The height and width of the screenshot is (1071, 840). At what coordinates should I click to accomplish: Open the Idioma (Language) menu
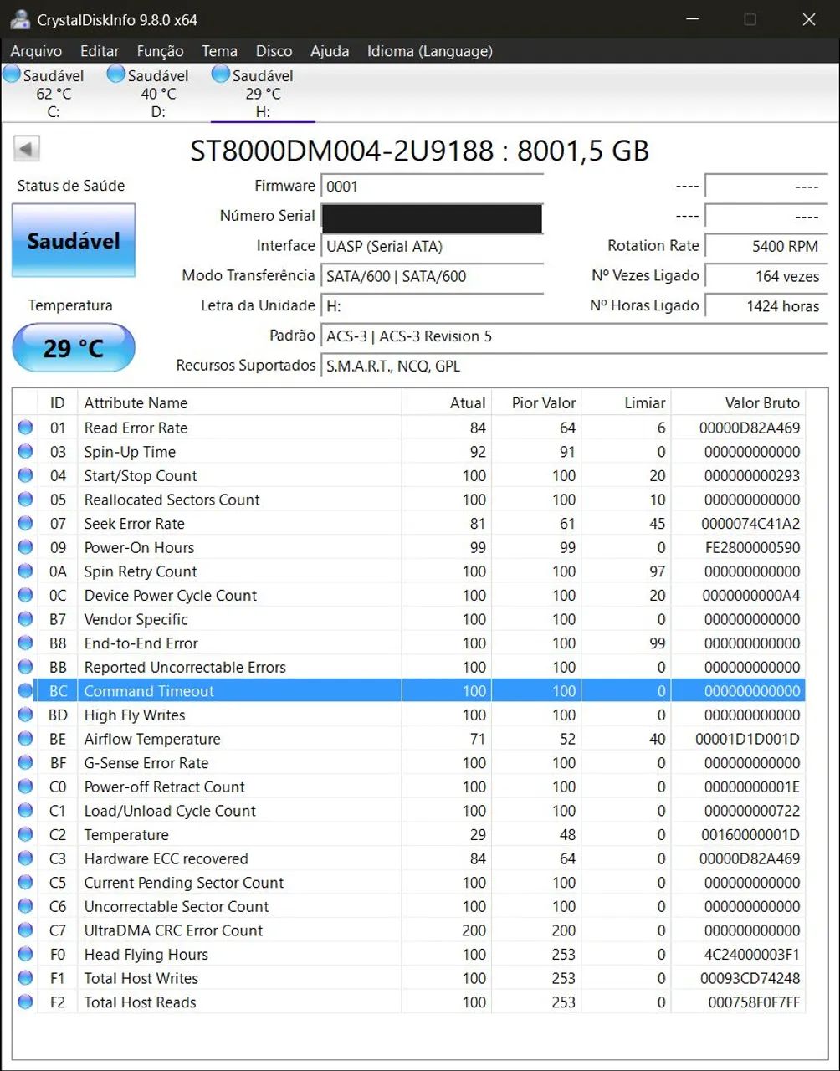430,51
